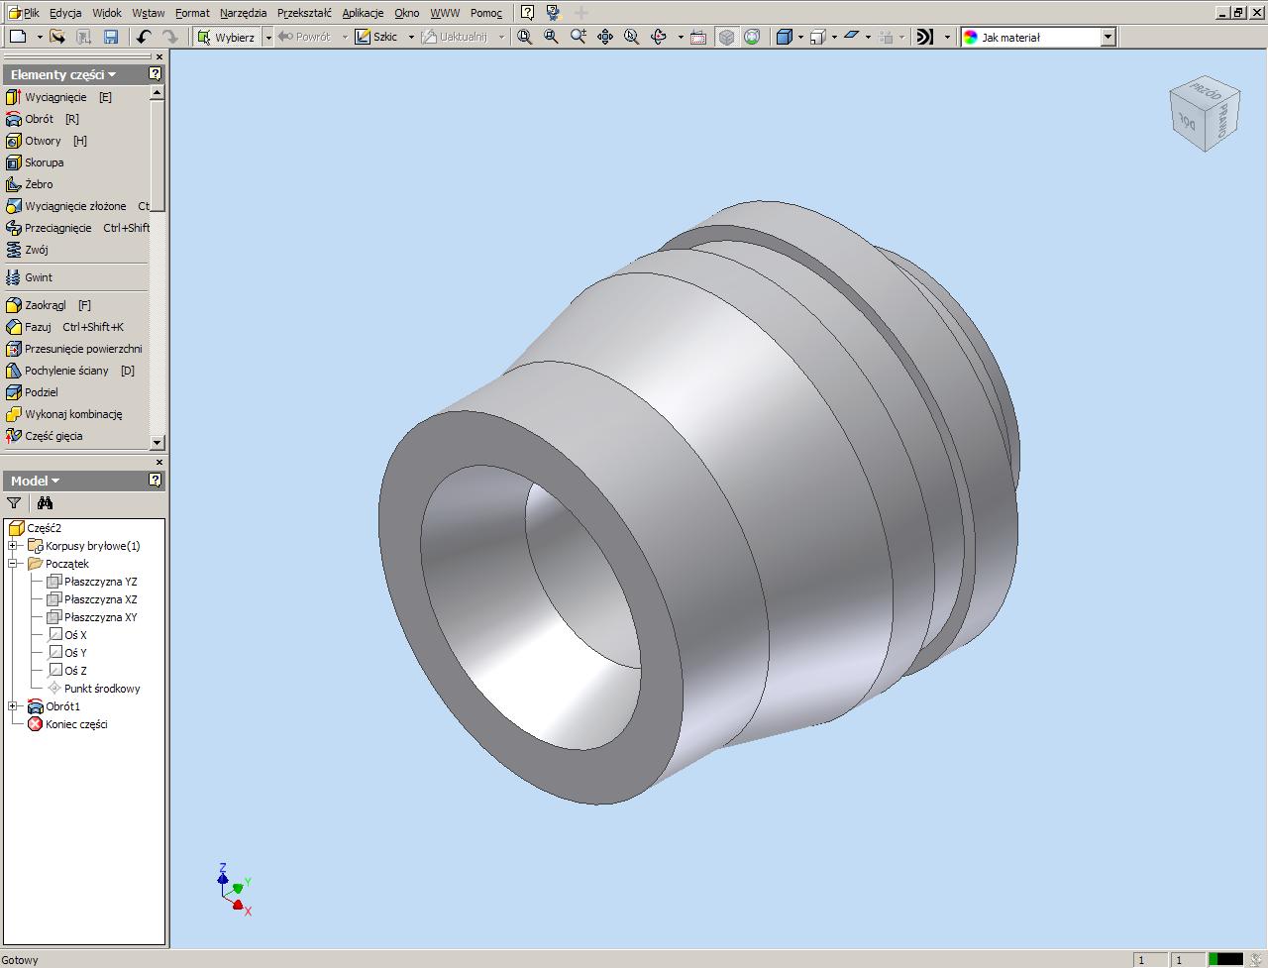1268x968 pixels.
Task: Click the help question mark icon in menu bar
Action: (527, 13)
